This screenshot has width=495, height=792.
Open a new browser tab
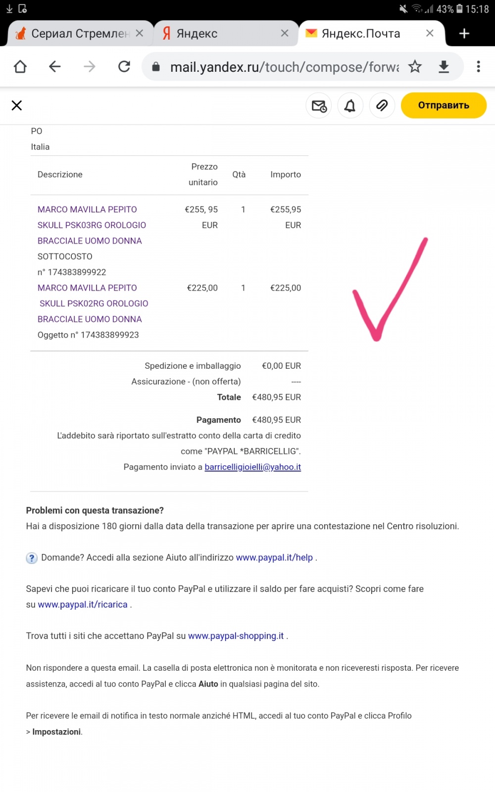coord(464,33)
